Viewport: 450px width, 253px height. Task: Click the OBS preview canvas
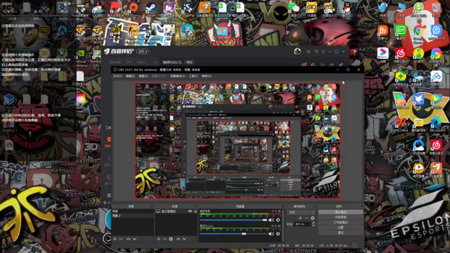coord(237,141)
